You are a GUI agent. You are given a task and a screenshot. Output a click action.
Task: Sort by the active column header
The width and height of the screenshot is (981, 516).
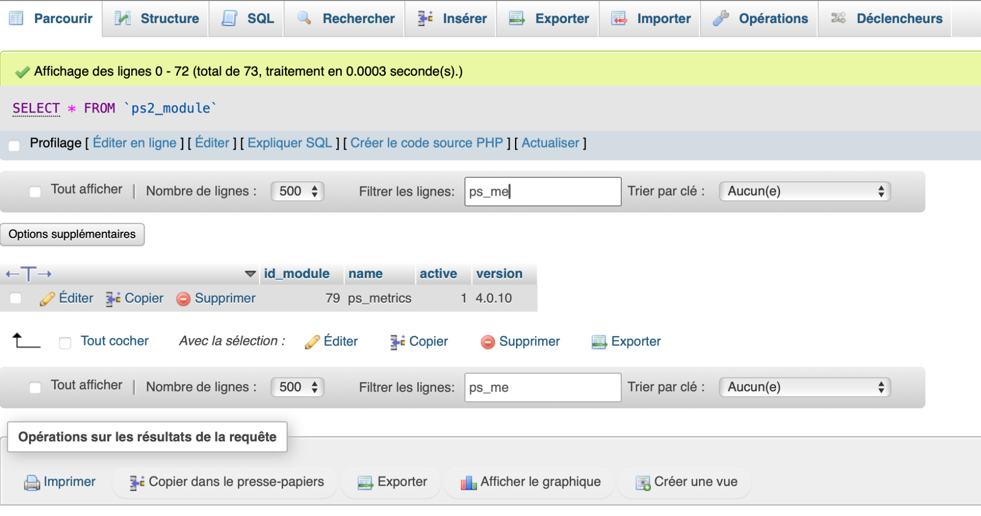(x=438, y=274)
